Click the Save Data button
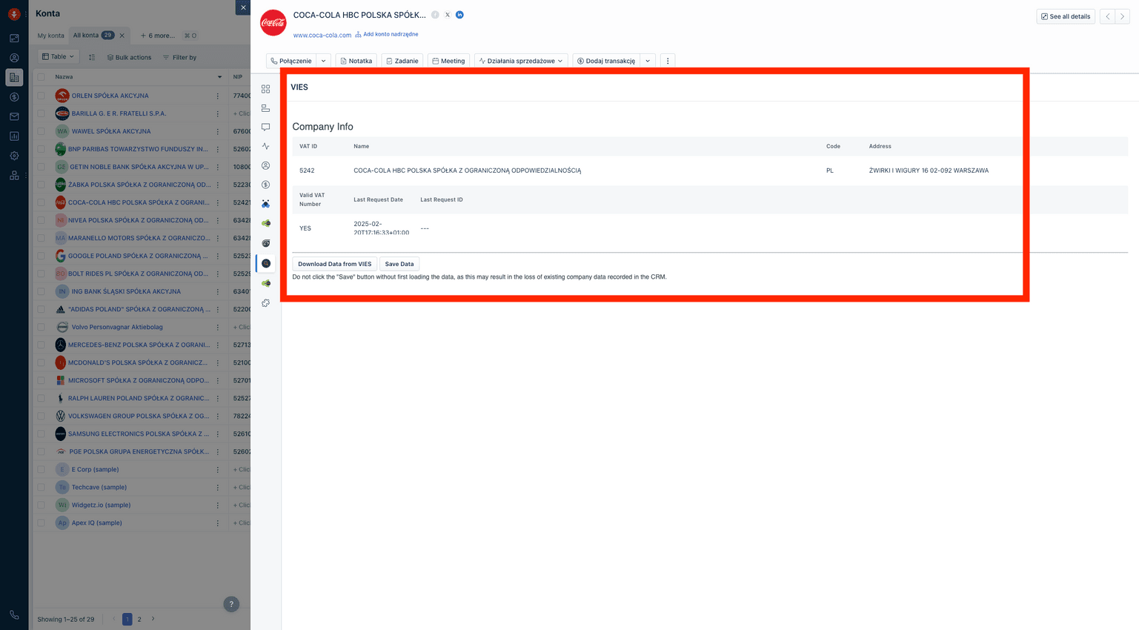This screenshot has height=630, width=1139. (399, 264)
